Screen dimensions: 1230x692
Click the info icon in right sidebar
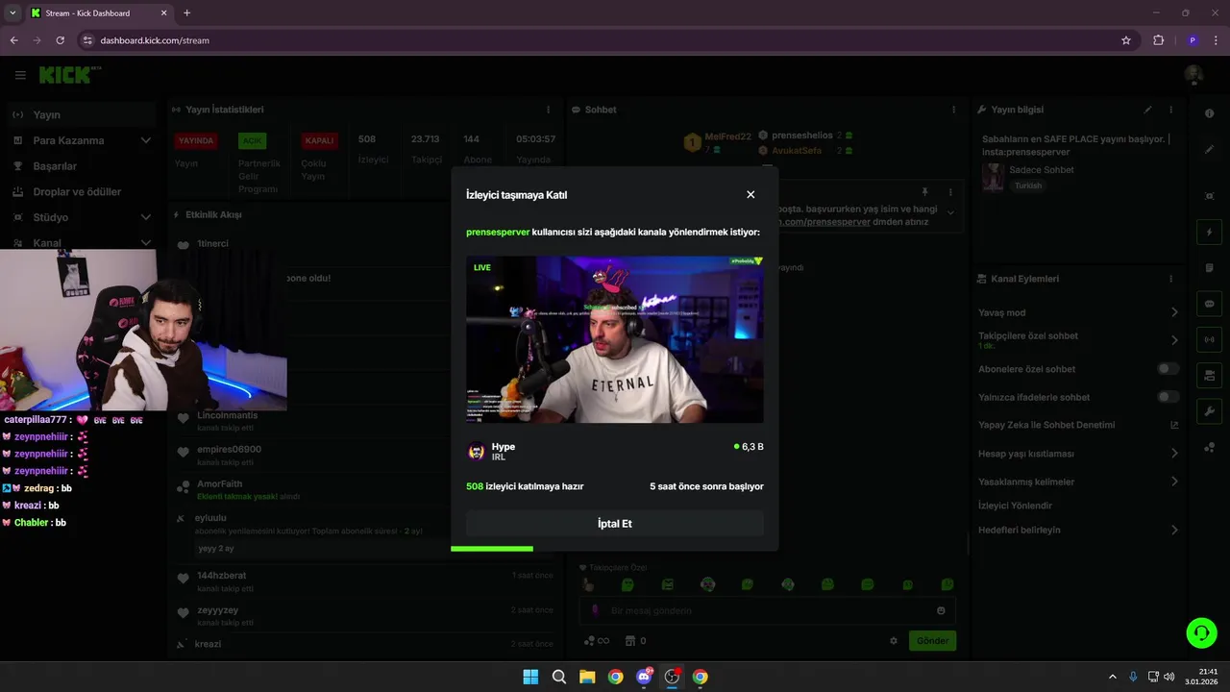coord(1209,113)
